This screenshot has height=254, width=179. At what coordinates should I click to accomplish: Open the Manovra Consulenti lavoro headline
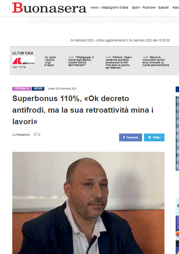click(156, 61)
